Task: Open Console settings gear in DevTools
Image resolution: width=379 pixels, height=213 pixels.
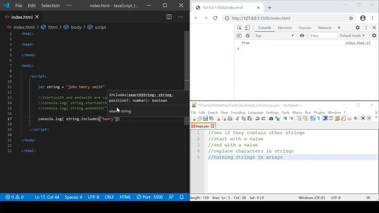Action: 374,35
